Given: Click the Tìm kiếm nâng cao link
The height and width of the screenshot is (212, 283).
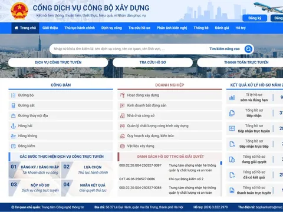Looking at the screenshot, I should (x=225, y=49).
